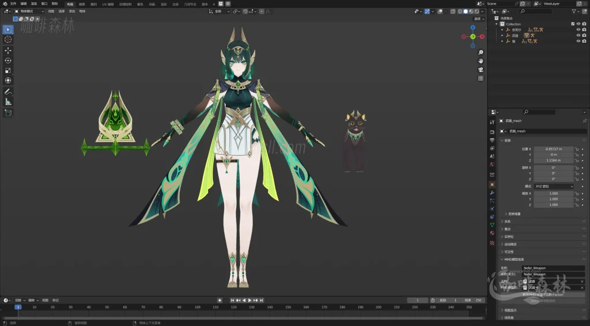Jump to the timeline end frame button
This screenshot has width=590, height=326.
pos(261,301)
